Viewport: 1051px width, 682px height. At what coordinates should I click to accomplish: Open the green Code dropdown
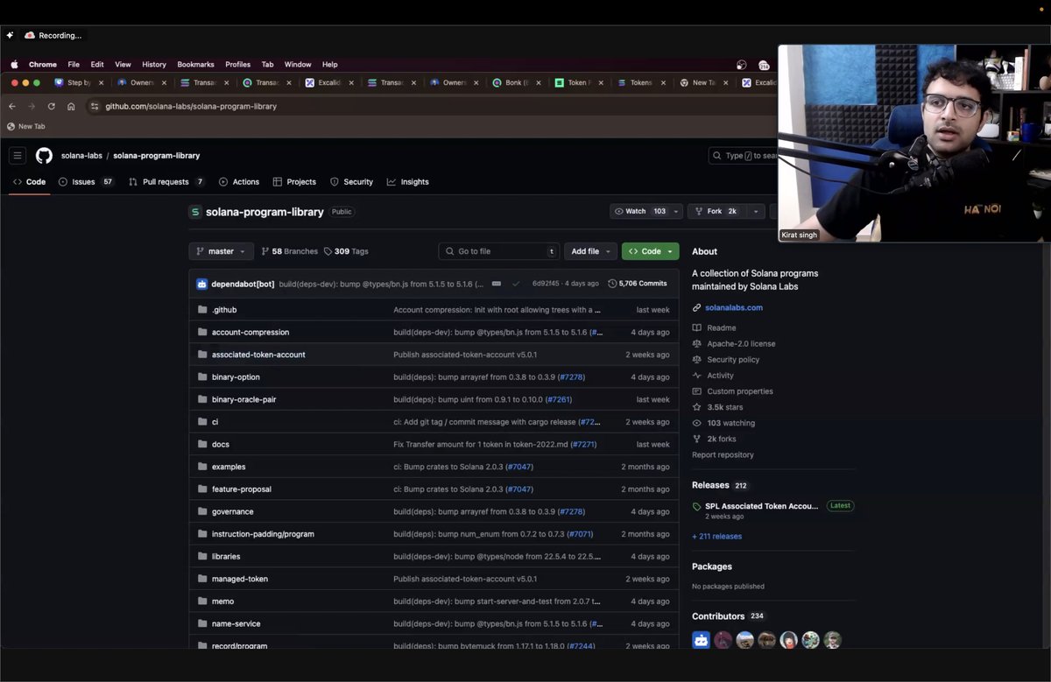pos(651,251)
